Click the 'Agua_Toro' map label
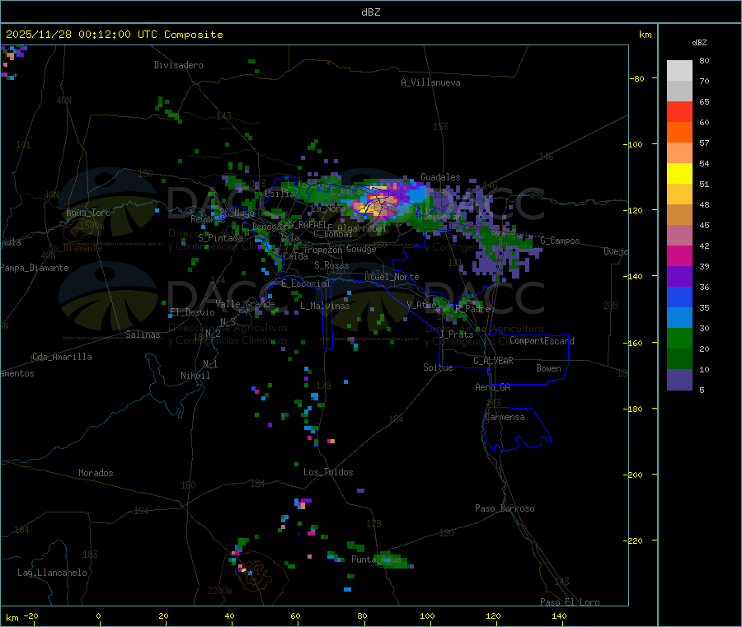The width and height of the screenshot is (742, 627). 88,213
